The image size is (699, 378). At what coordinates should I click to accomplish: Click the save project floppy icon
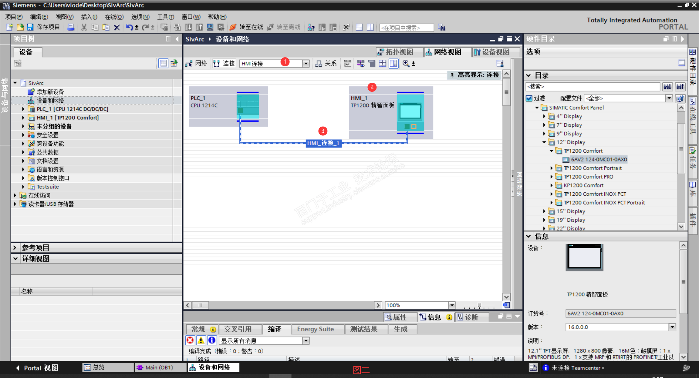point(30,27)
